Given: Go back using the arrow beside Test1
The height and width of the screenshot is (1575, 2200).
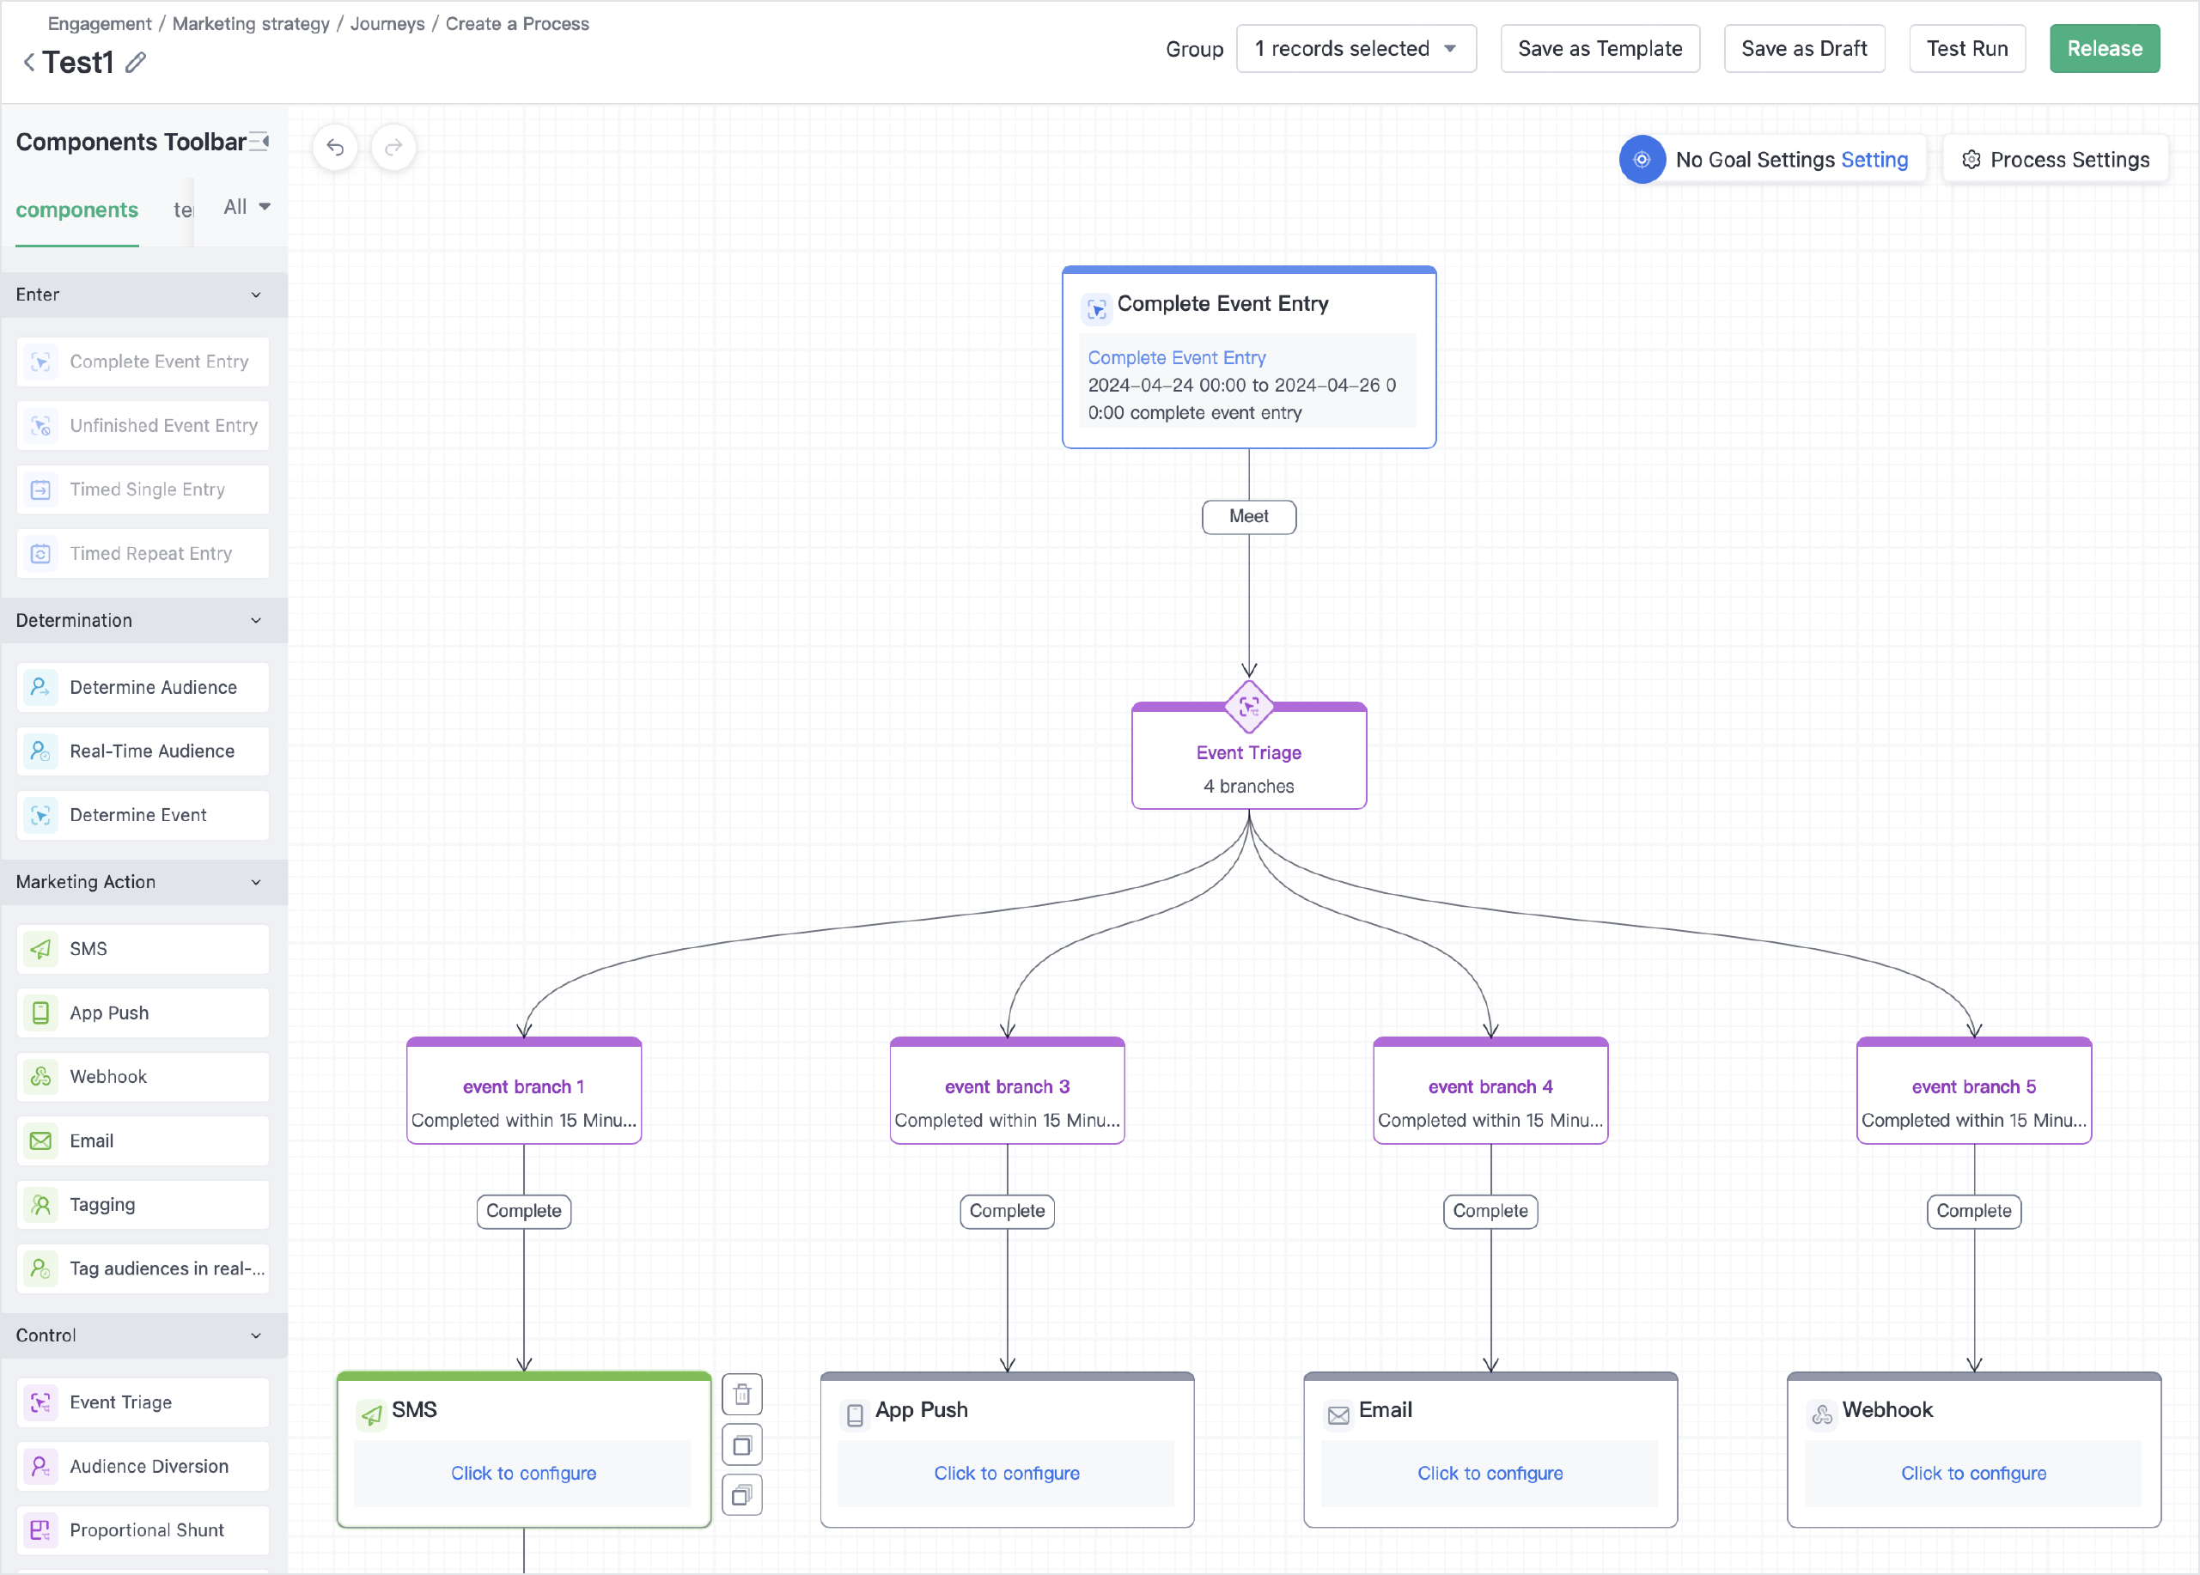Looking at the screenshot, I should (x=29, y=63).
